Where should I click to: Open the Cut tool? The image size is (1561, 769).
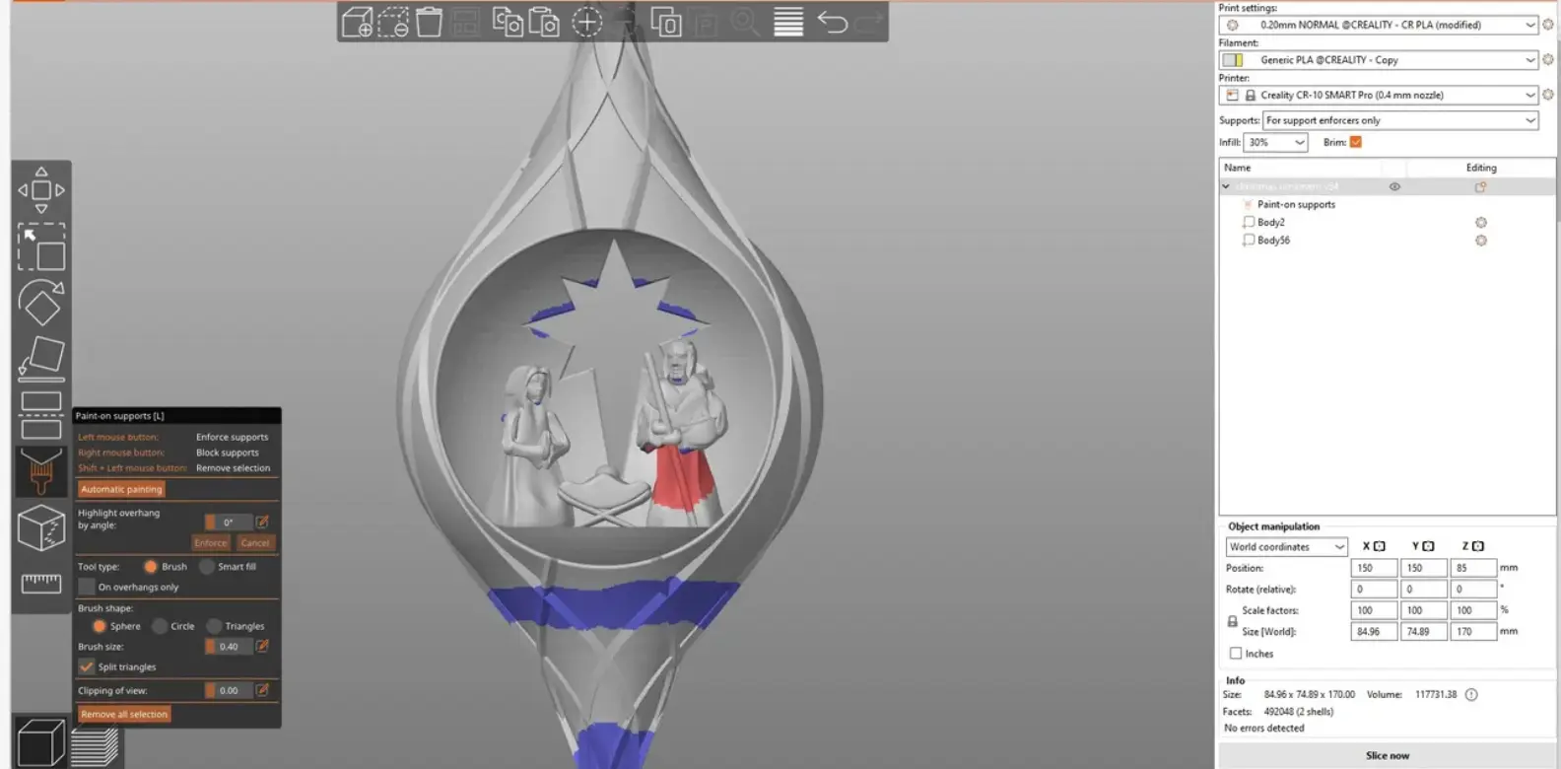(41, 415)
